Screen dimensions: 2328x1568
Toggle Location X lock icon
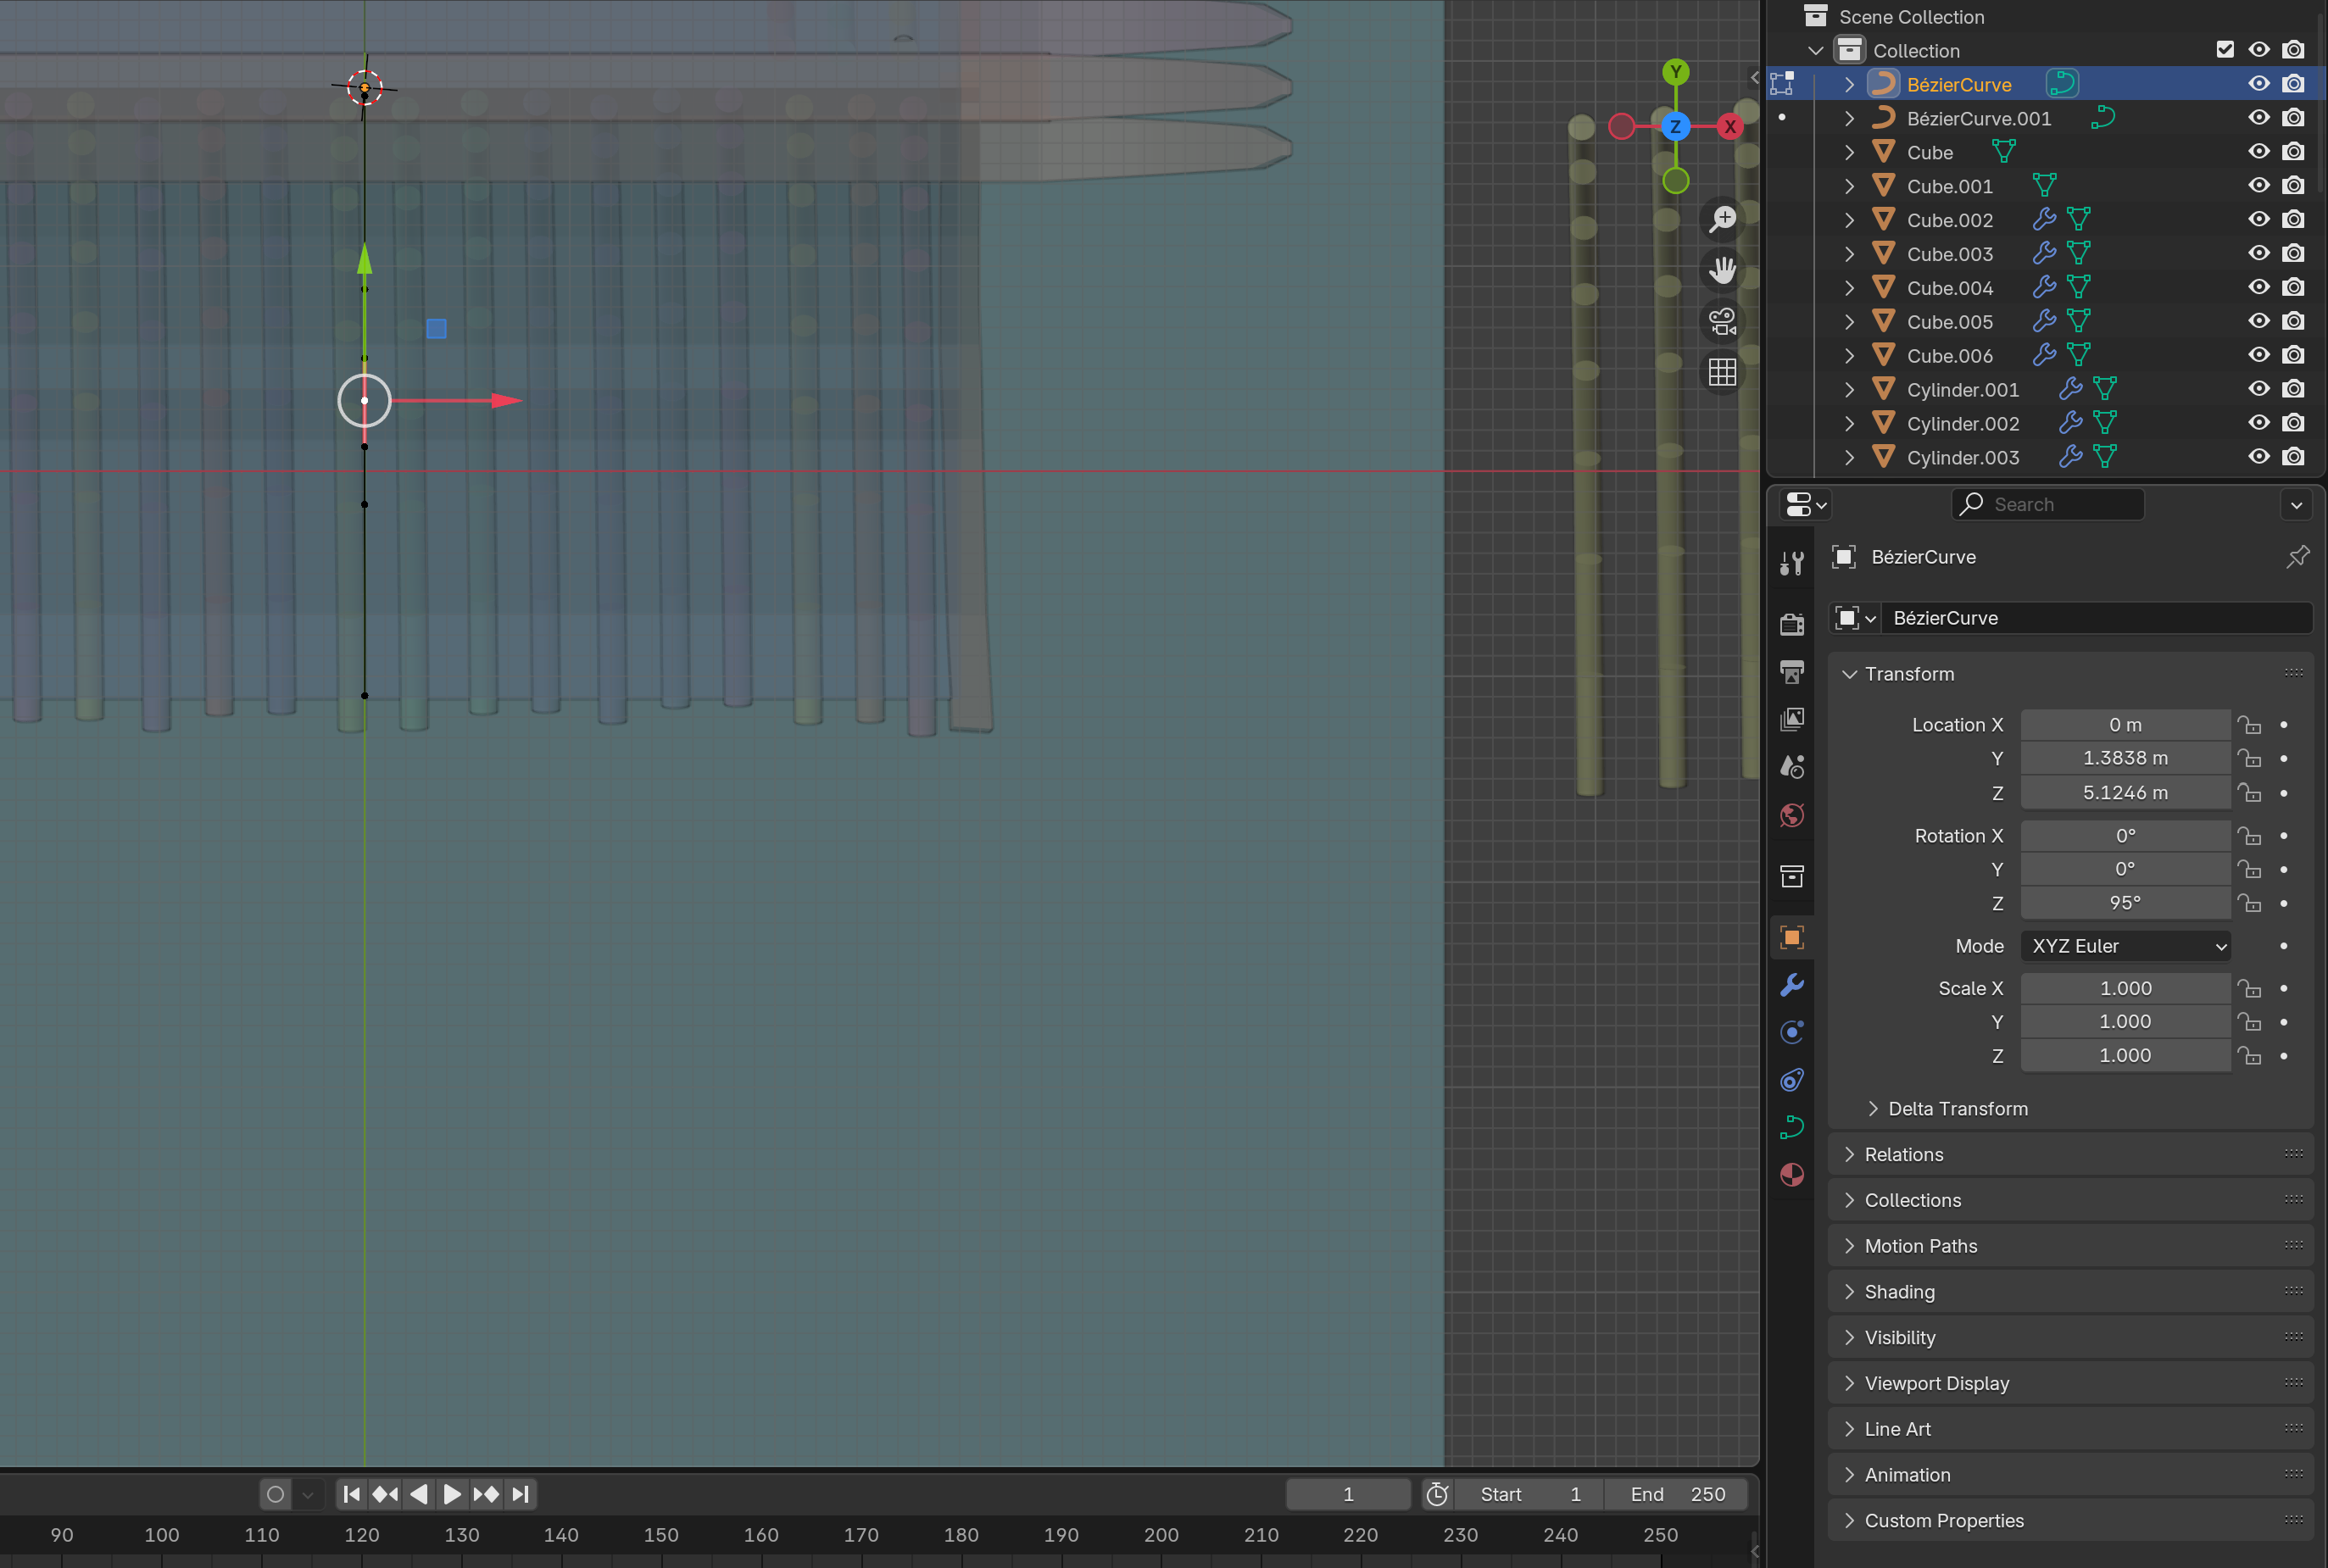pyautogui.click(x=2249, y=725)
